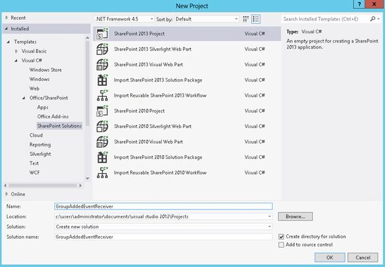Select SharePoint 2010 Visual Web Part text
Screen dimensions: 385x267
click(x=148, y=142)
